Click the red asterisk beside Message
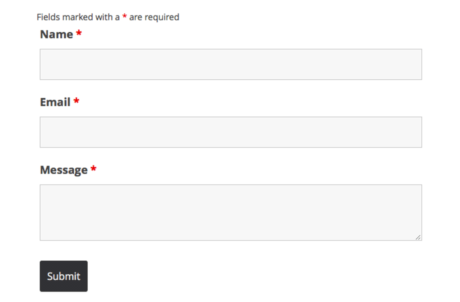 pos(94,168)
